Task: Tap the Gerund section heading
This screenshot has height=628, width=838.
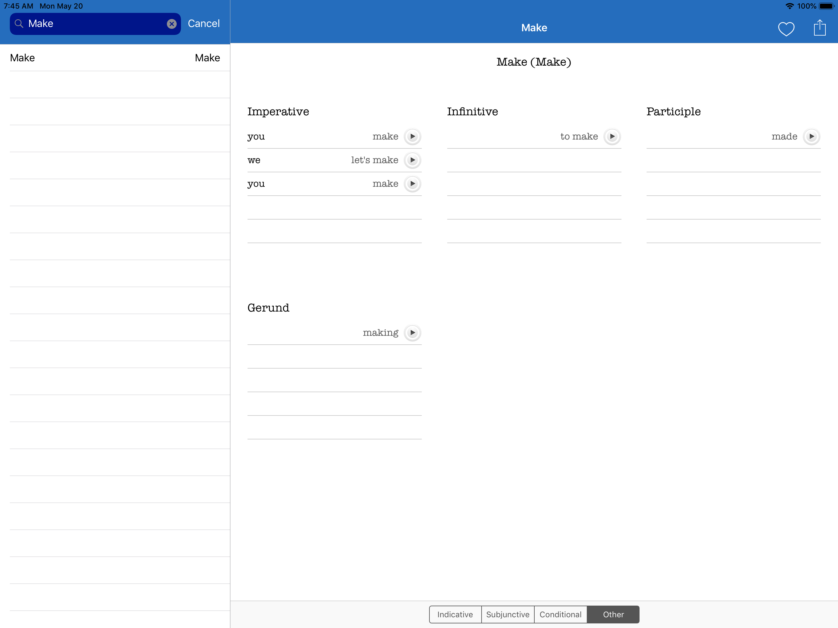Action: (x=268, y=308)
